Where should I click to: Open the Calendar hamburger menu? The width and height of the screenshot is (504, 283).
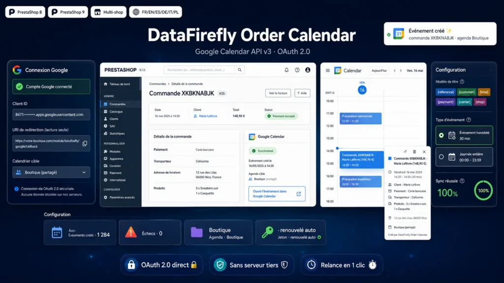click(327, 71)
